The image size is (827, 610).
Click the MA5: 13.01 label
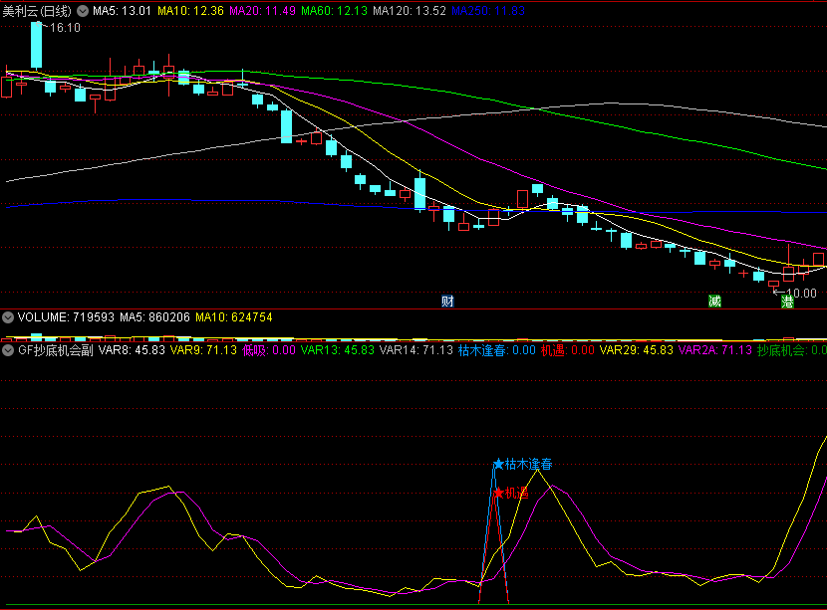pyautogui.click(x=122, y=11)
